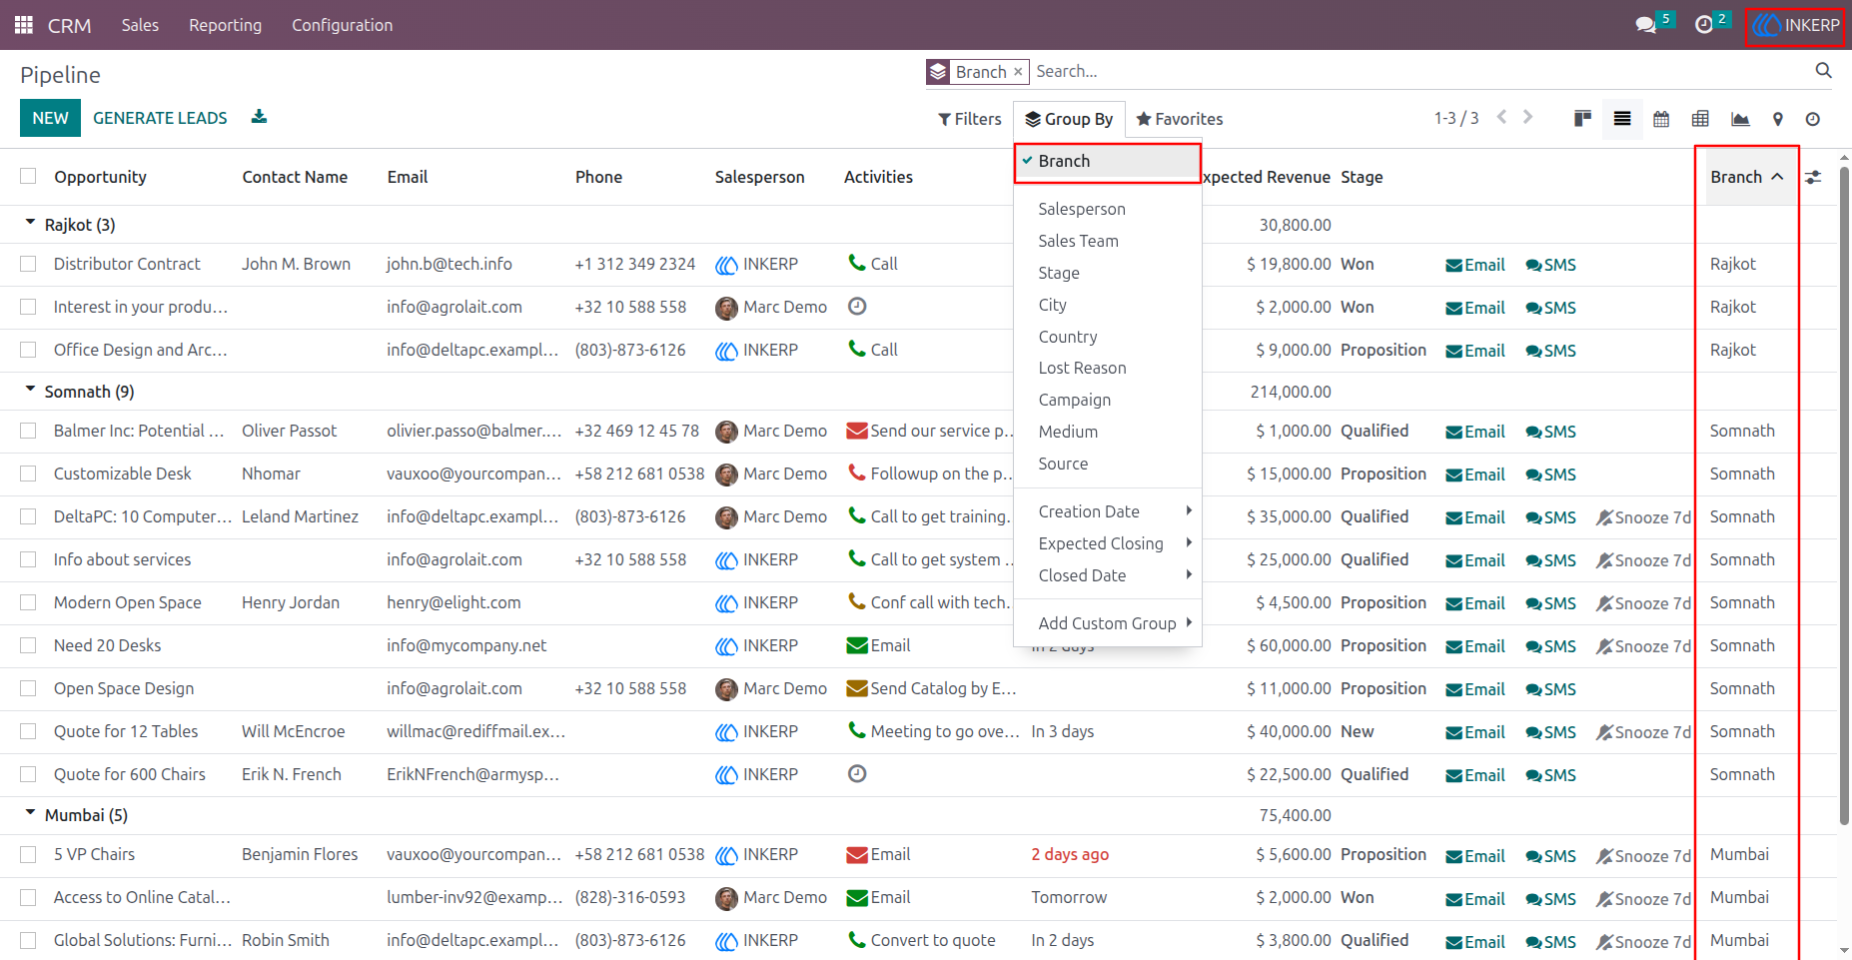Viewport: 1852px width, 960px height.
Task: Sort by the Branch column header
Action: tap(1746, 177)
